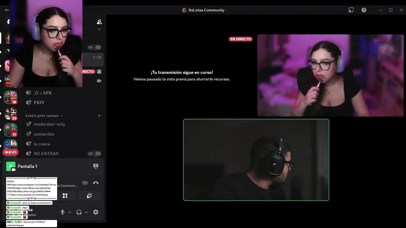Minimize the Discord window

pos(380,10)
